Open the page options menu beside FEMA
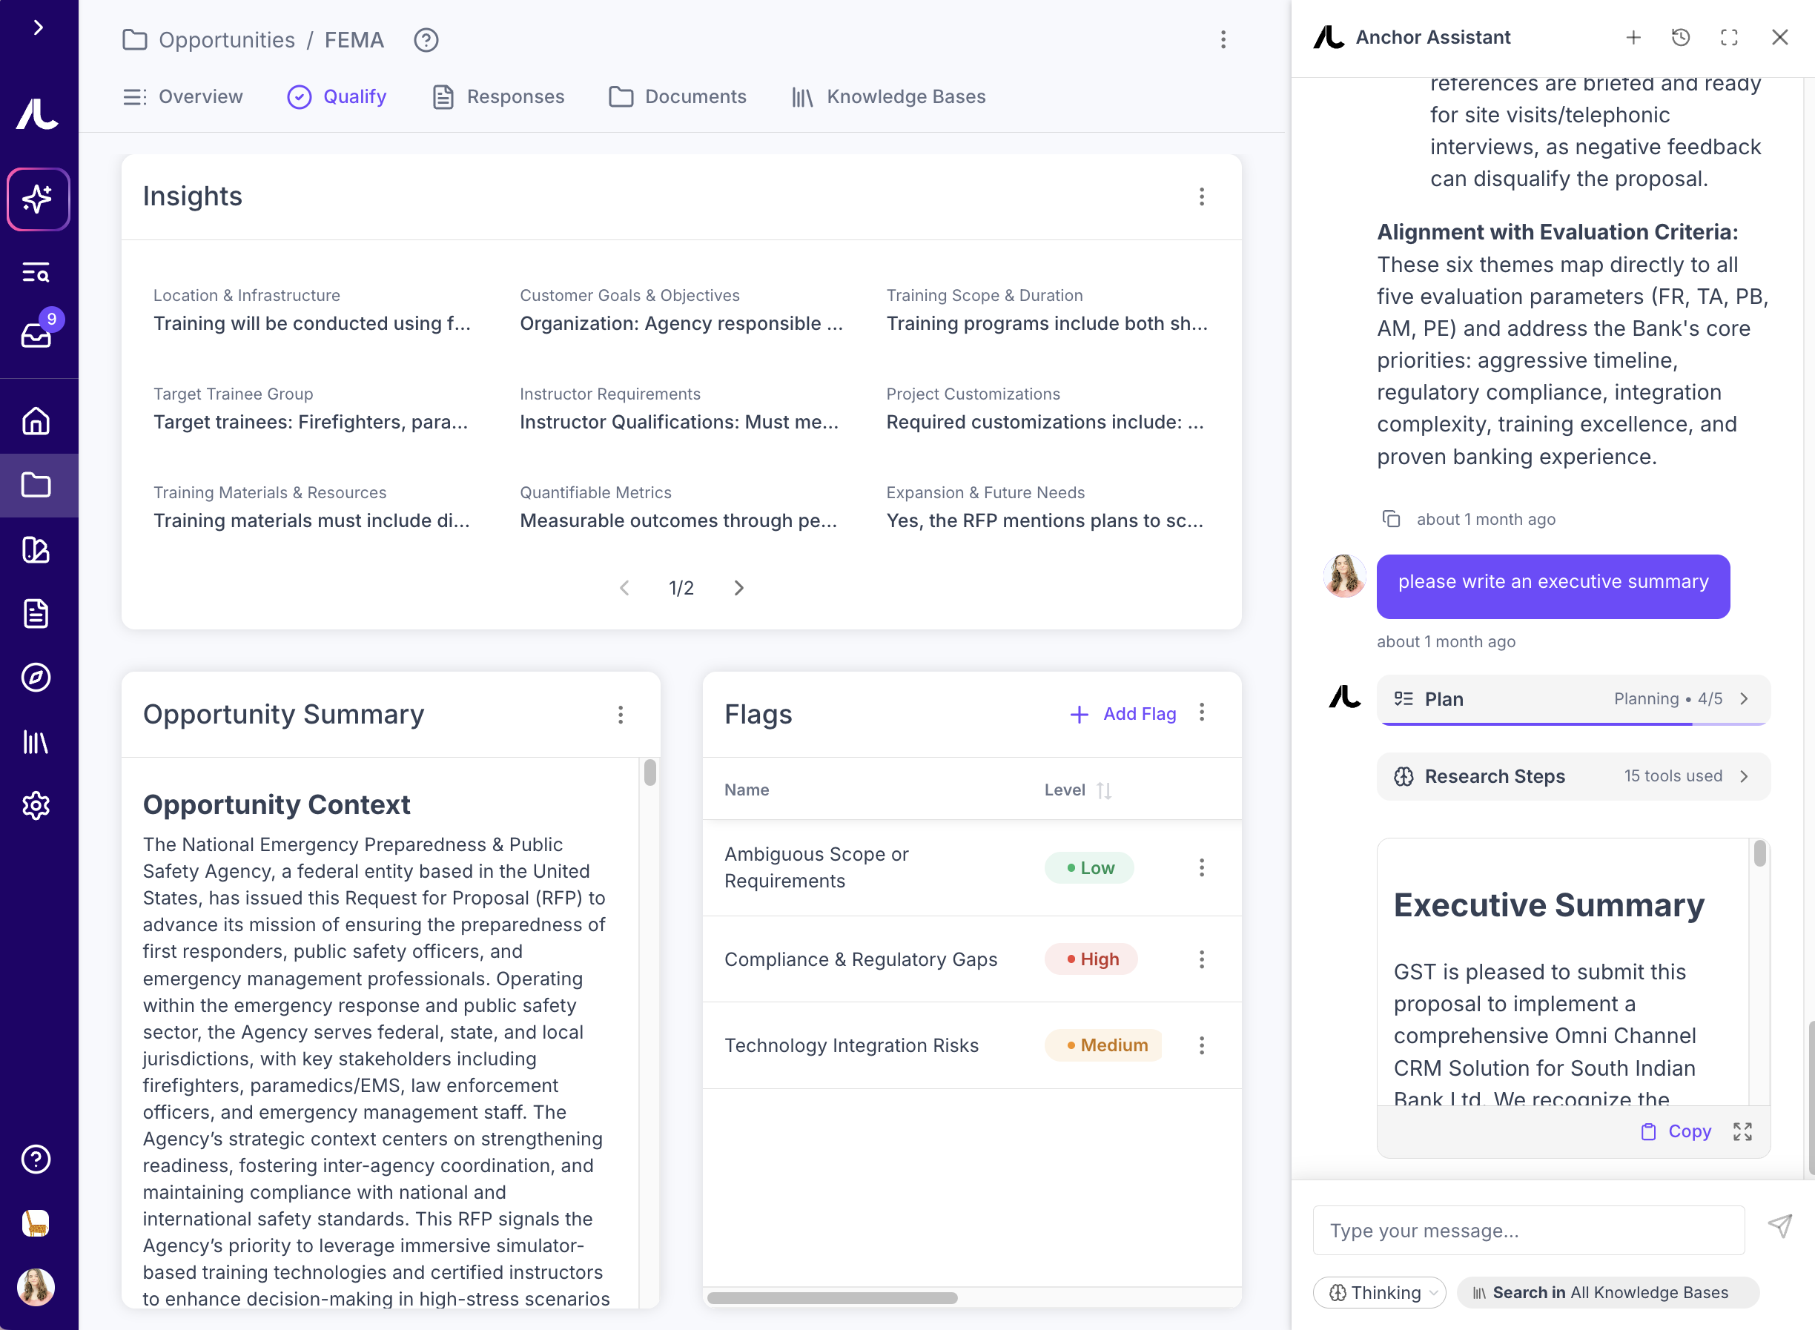Screen dimensions: 1815x1330 [1223, 40]
